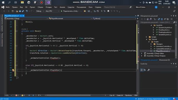The image size is (178, 100).
Task: Pin the Solution Explorer panel
Action: tap(174, 16)
